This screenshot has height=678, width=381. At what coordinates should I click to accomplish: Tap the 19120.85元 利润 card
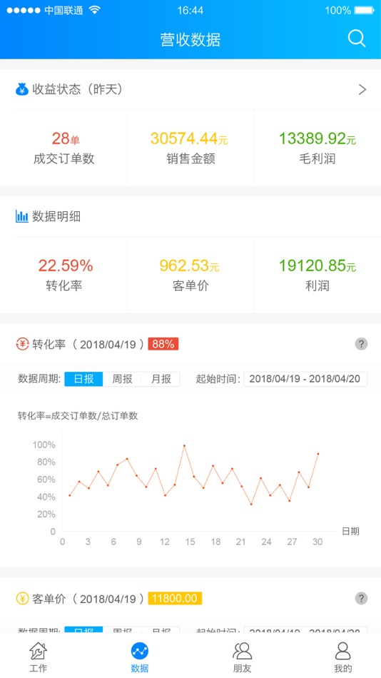click(317, 275)
